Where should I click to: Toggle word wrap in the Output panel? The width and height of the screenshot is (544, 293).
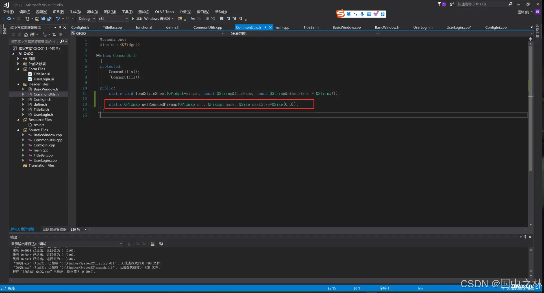(x=161, y=244)
